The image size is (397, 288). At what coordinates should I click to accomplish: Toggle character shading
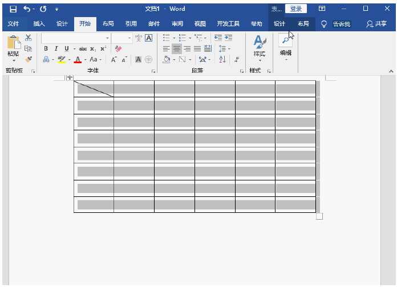click(x=138, y=60)
